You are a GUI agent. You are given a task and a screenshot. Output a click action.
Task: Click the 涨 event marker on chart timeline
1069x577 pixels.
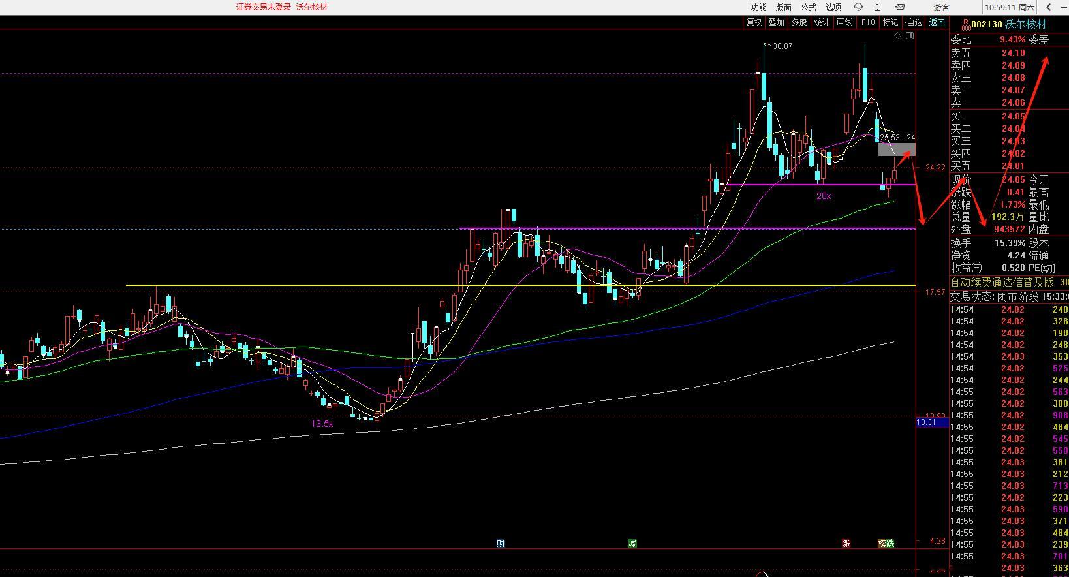point(846,543)
